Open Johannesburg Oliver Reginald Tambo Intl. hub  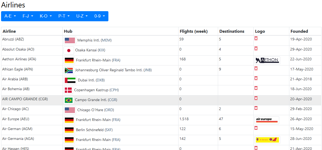point(113,70)
